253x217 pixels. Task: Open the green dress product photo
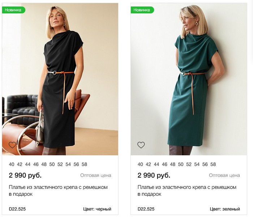coord(189,79)
